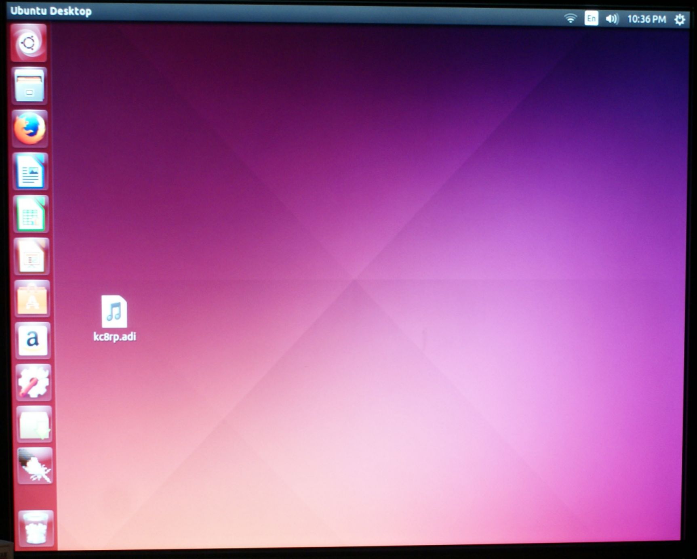Open the 10:36 PM clock menu

point(646,19)
